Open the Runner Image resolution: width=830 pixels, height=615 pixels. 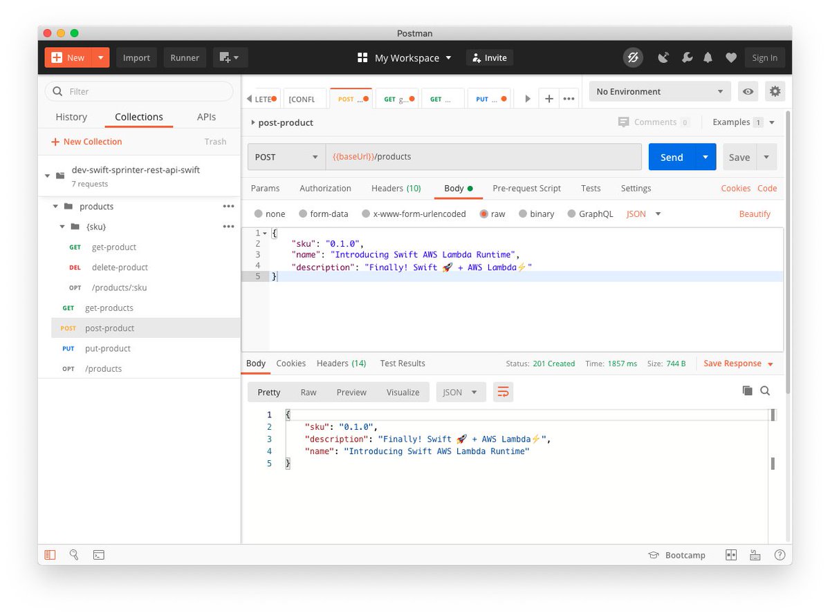[185, 58]
